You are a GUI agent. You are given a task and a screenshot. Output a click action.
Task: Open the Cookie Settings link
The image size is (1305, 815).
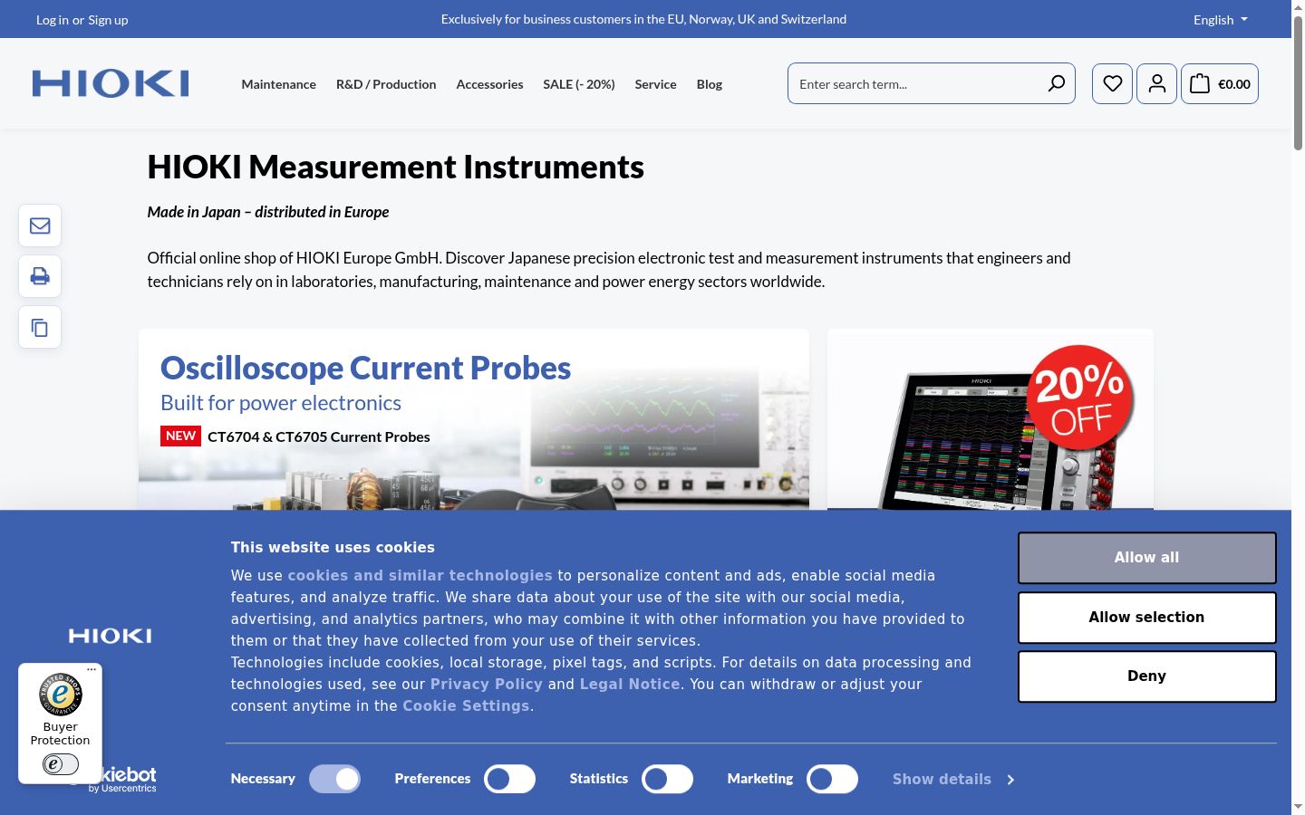click(x=466, y=705)
